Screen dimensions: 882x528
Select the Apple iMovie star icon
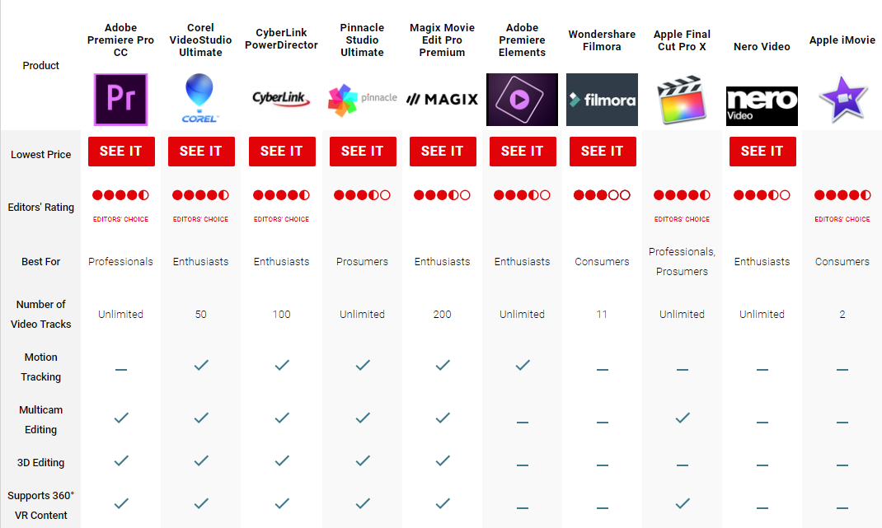click(842, 99)
